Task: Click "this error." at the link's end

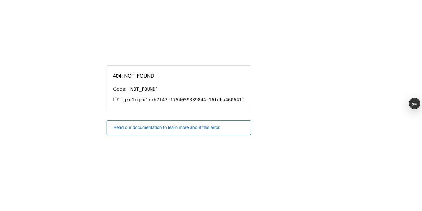Action: tap(211, 127)
